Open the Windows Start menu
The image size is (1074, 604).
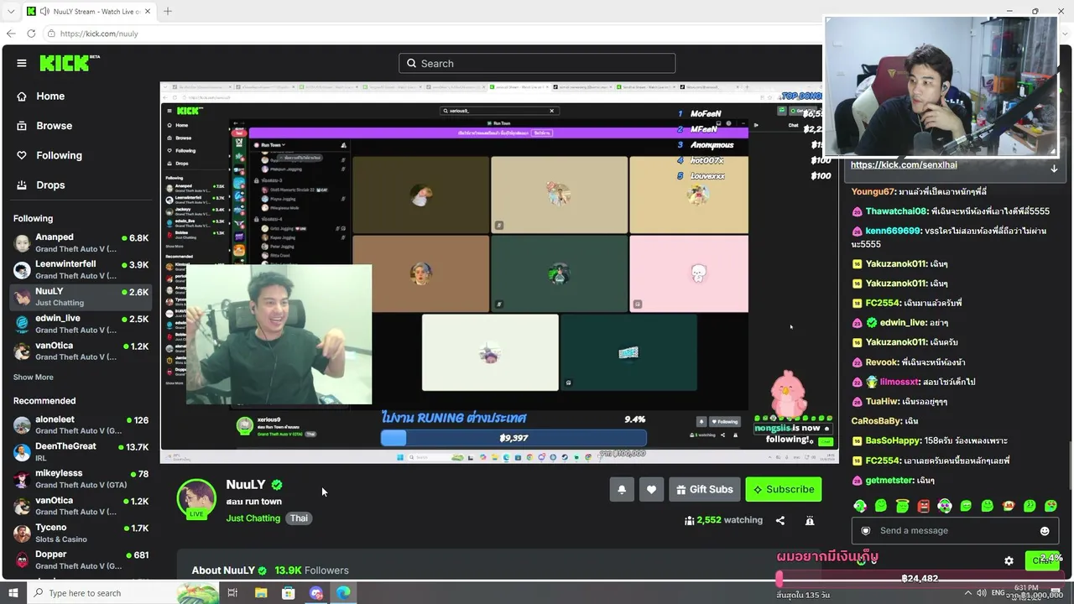[x=13, y=593]
